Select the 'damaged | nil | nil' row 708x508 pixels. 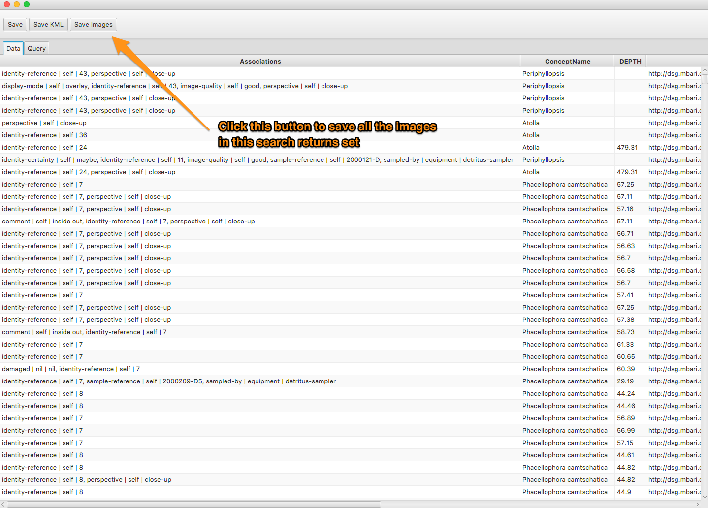(x=351, y=369)
